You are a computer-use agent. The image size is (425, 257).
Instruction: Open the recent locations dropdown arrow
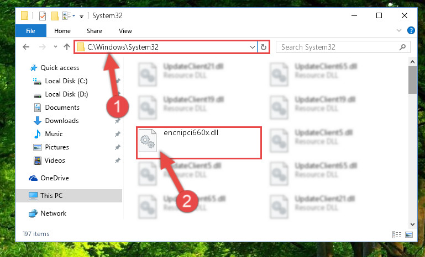[55, 47]
